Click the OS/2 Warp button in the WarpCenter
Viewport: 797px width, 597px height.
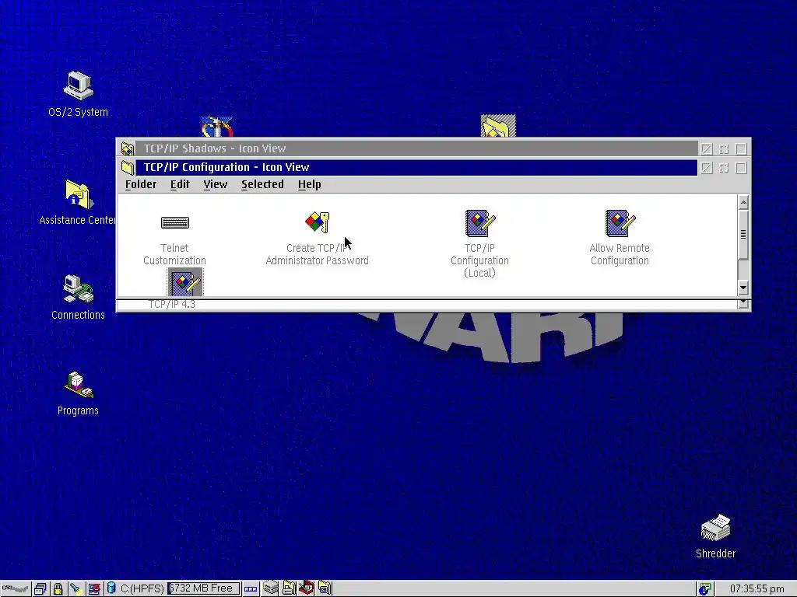tap(16, 588)
